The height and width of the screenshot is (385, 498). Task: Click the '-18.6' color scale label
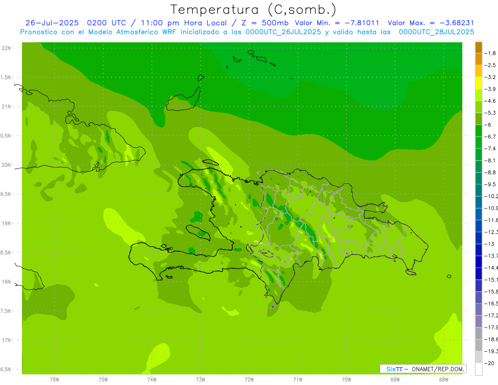[x=491, y=339]
